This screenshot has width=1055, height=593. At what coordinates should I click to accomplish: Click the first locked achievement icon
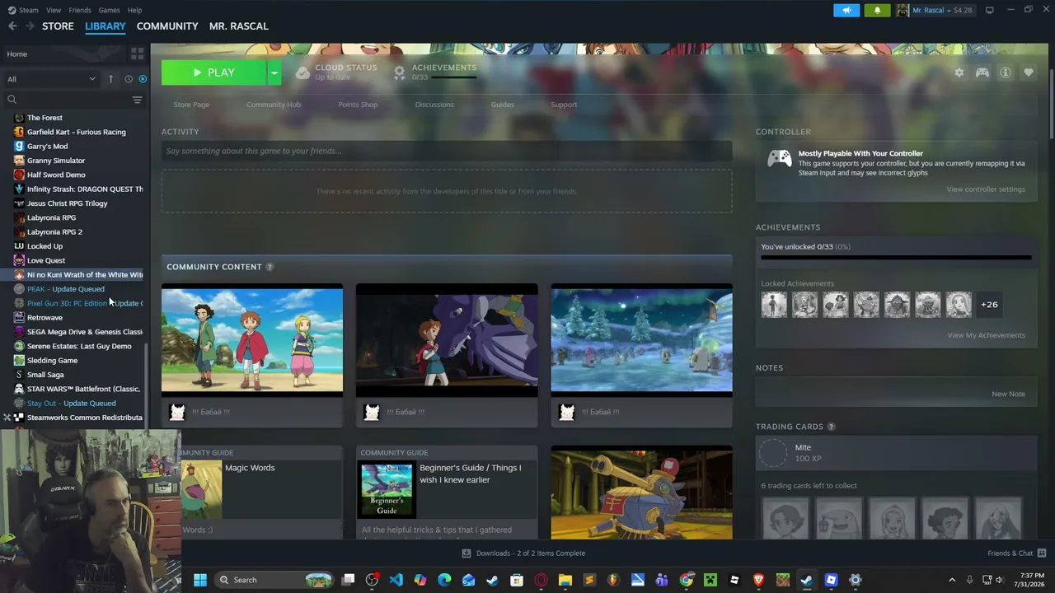click(774, 304)
